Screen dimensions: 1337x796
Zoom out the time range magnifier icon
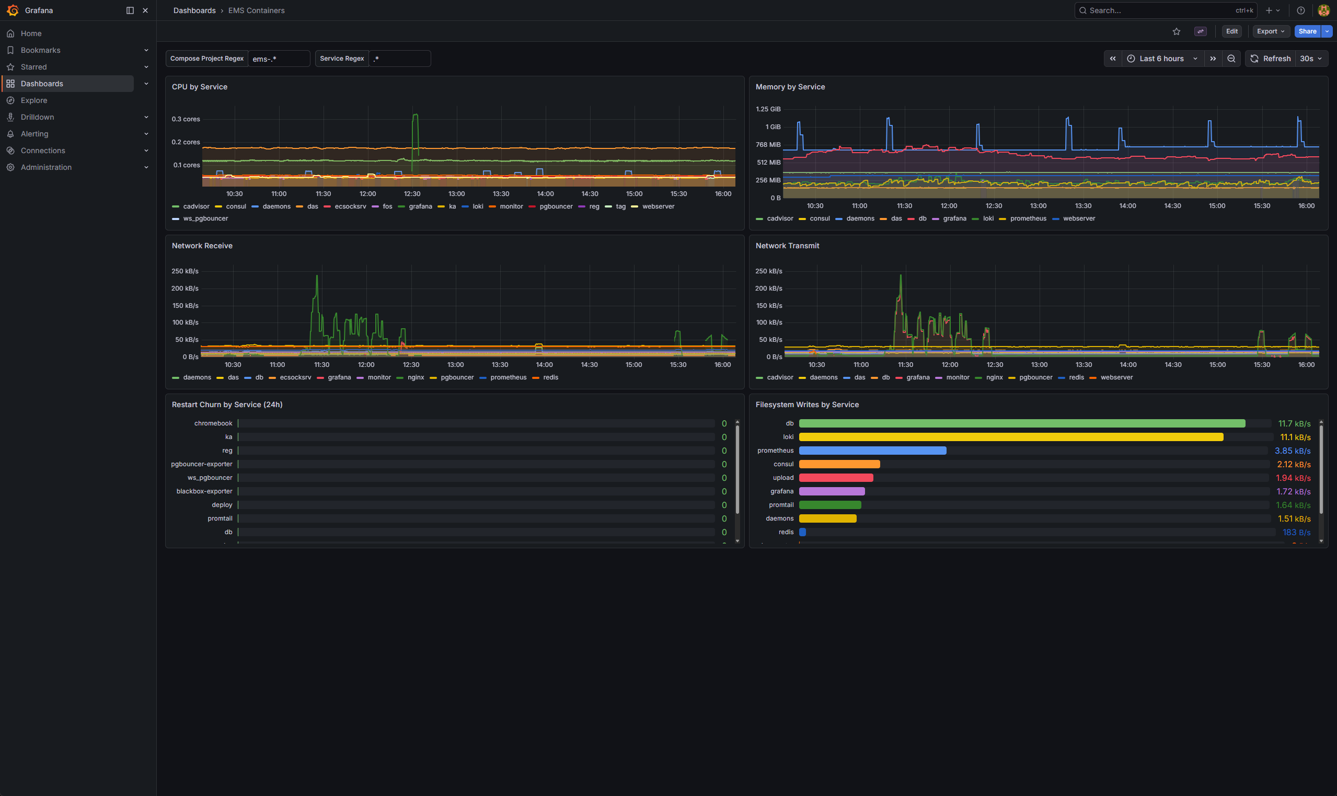tap(1231, 59)
